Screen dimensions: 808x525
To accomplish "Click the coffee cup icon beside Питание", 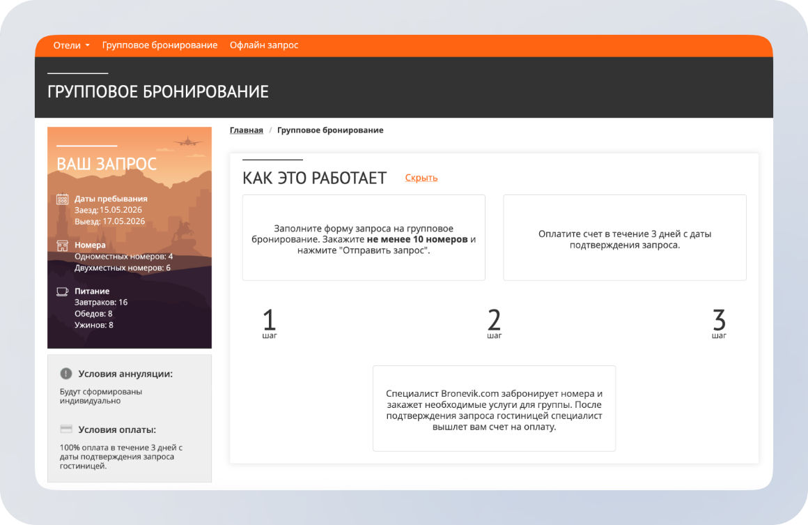I will click(62, 291).
